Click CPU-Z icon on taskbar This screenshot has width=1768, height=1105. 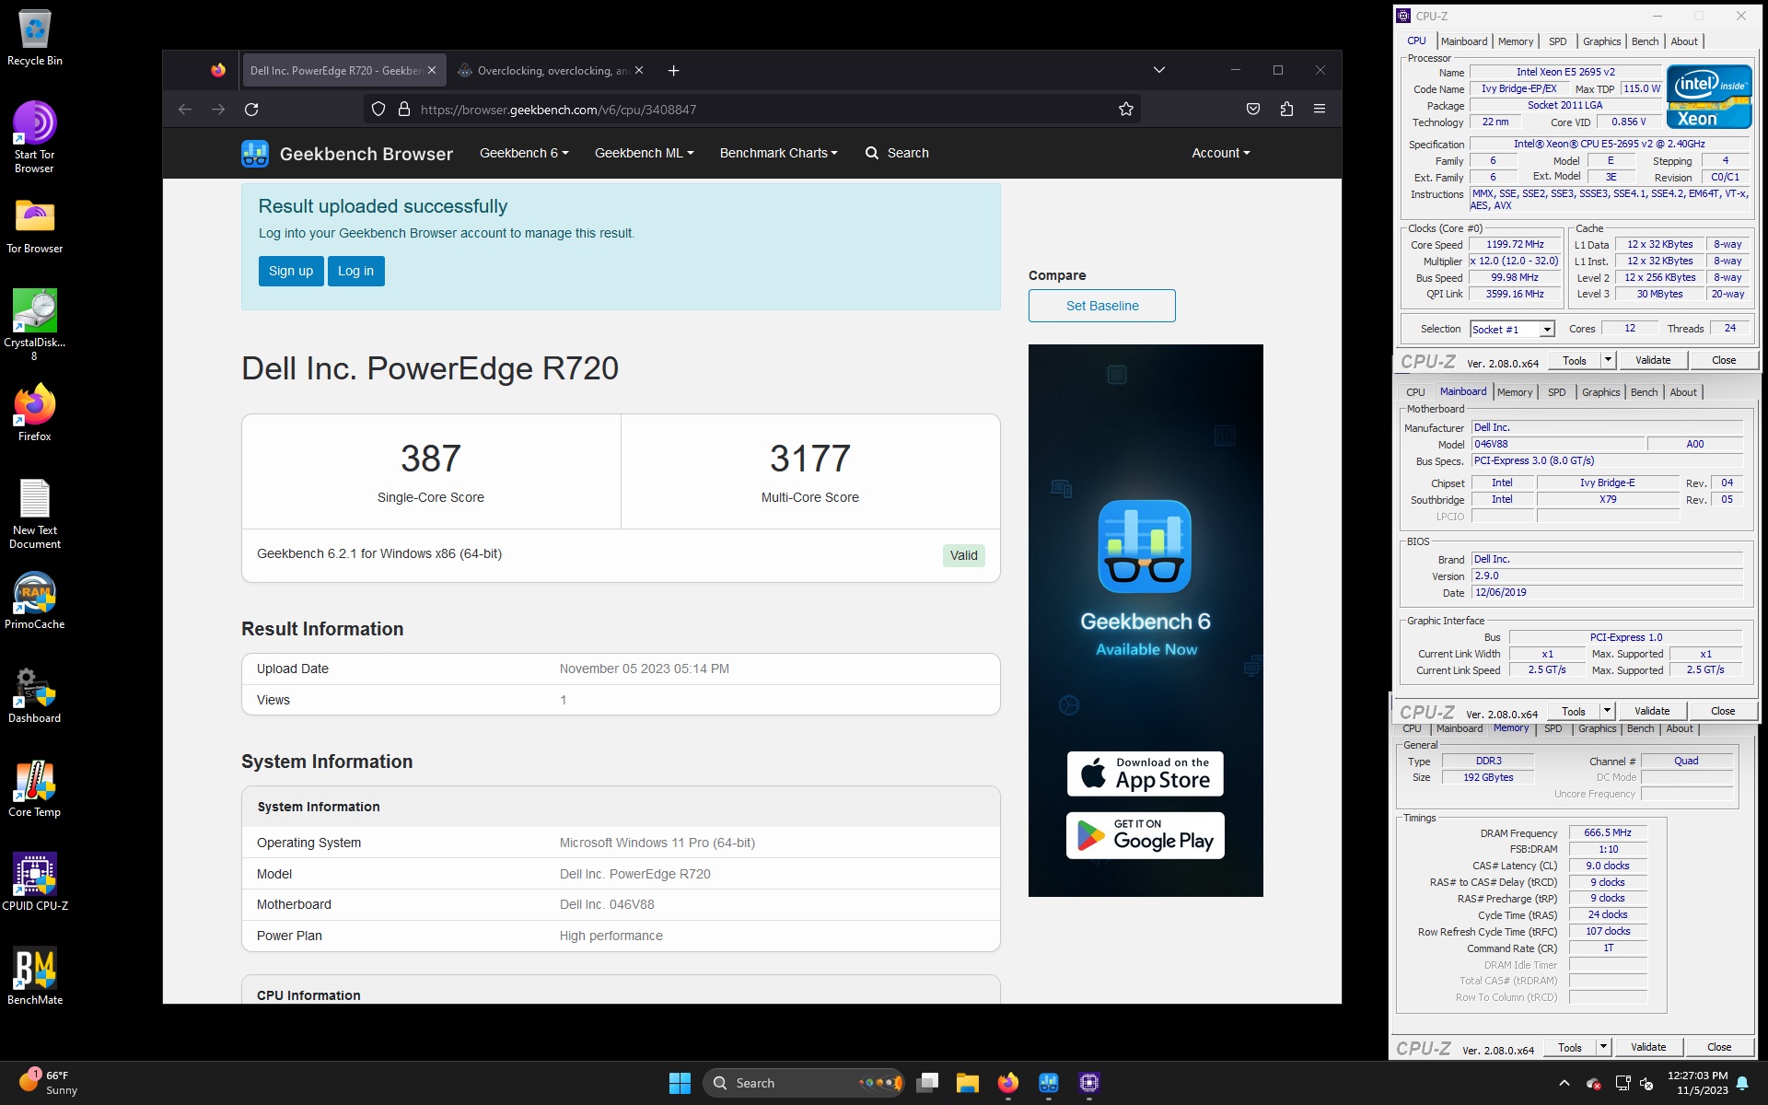[1089, 1083]
